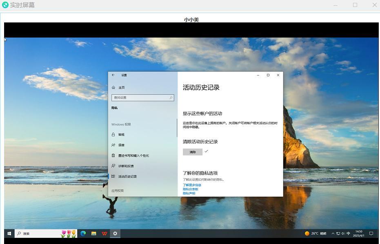Show hidden system tray icons
This screenshot has width=380, height=244.
click(x=333, y=233)
